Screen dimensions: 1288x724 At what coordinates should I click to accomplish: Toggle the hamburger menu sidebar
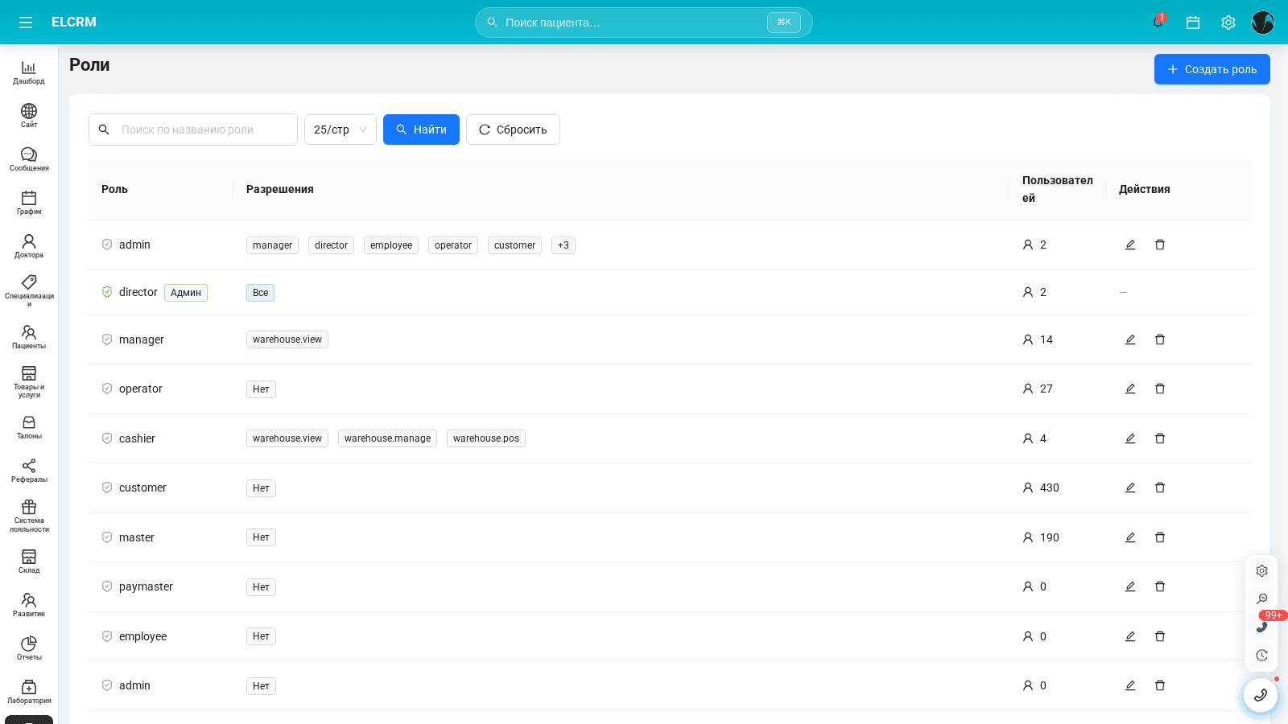26,23
